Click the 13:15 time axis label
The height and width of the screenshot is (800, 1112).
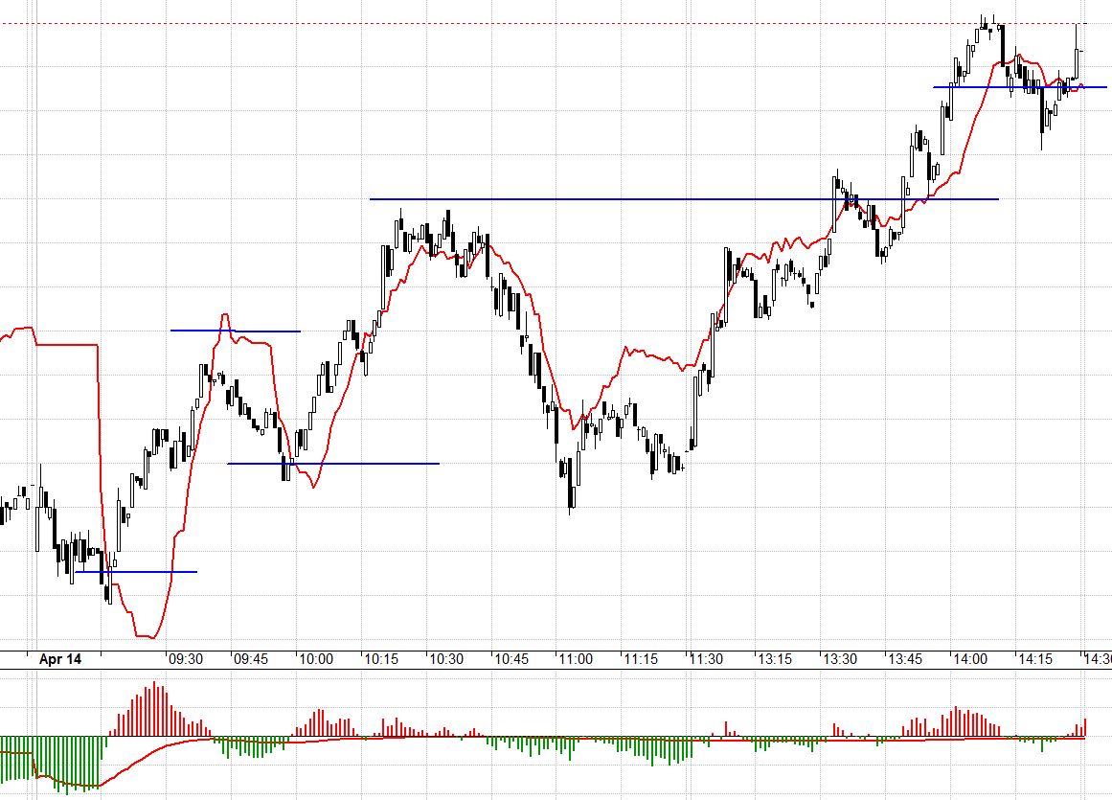(x=773, y=659)
